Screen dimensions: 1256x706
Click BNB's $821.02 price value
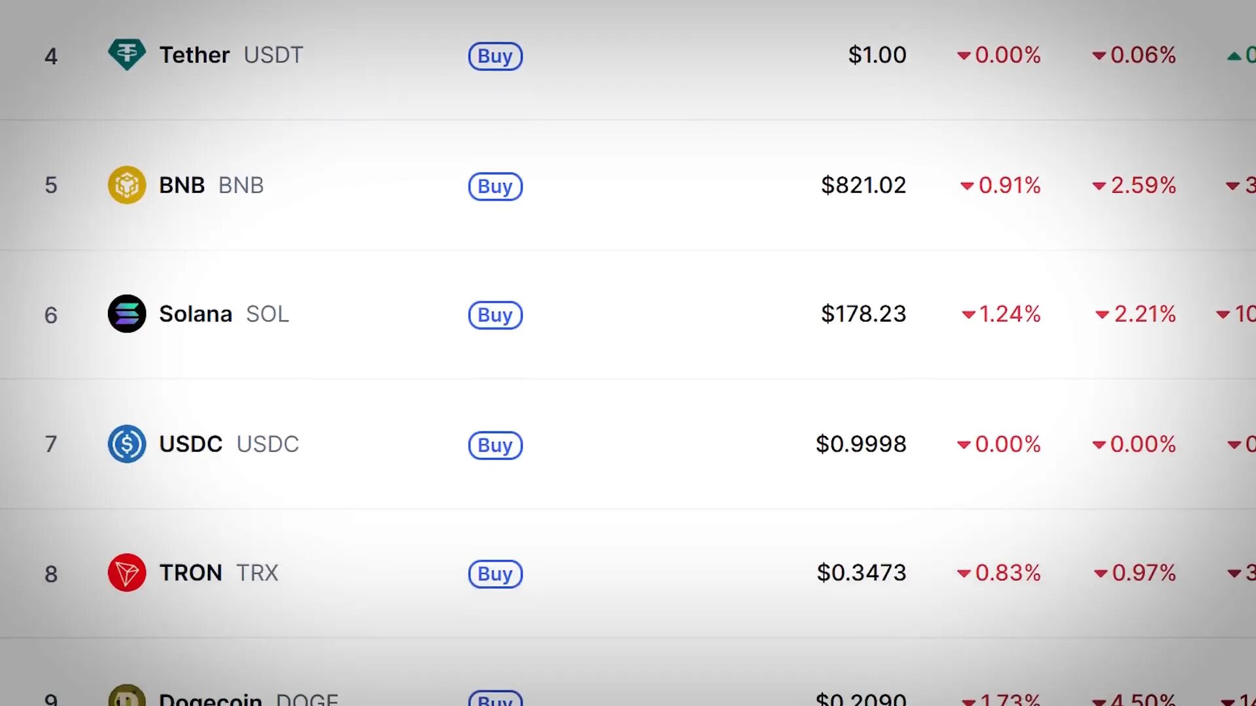(x=863, y=185)
